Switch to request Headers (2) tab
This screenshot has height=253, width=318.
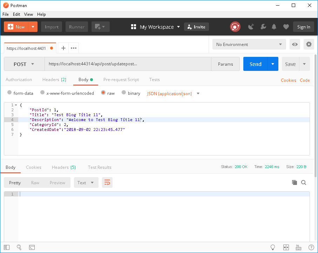coord(54,80)
